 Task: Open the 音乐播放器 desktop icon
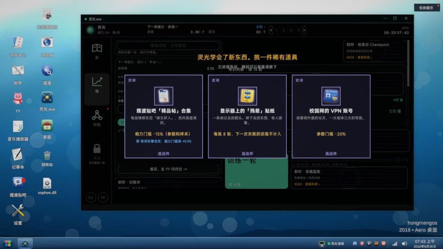(x=18, y=130)
